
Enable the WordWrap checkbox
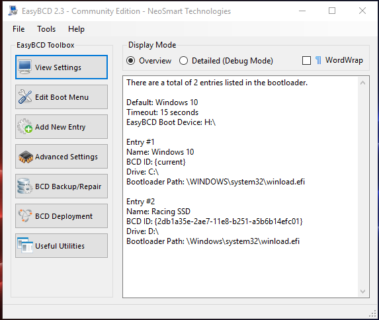[306, 60]
